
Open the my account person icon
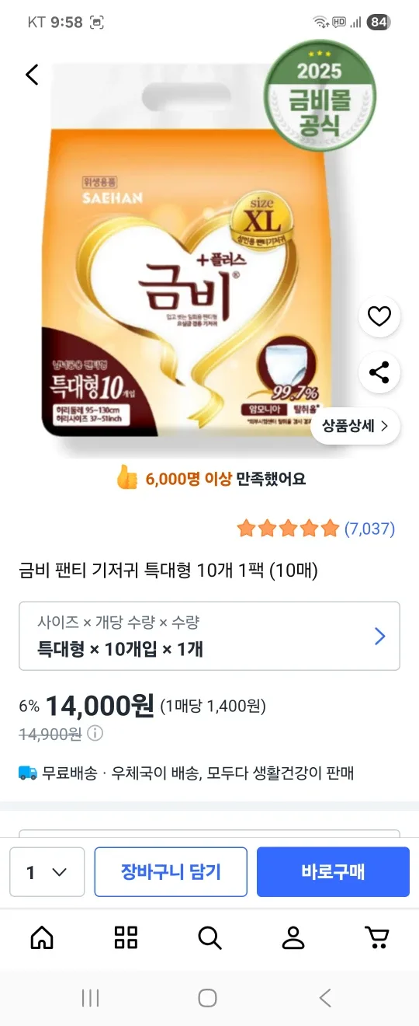[x=293, y=937]
